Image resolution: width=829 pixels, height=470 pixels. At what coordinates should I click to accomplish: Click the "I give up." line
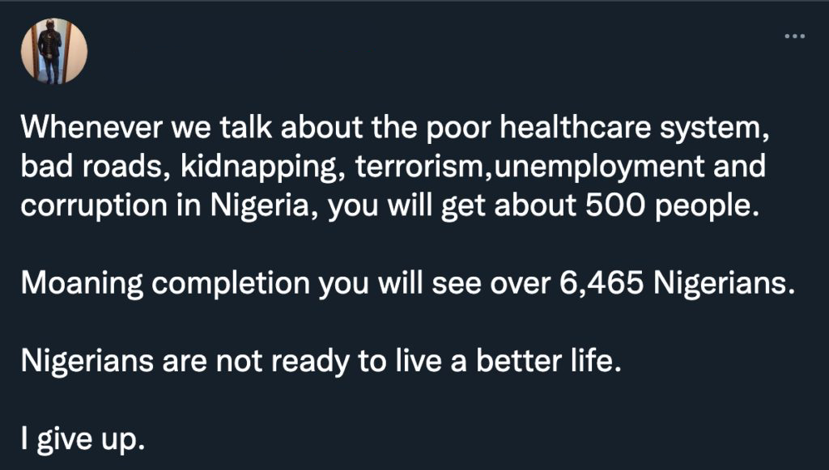click(x=73, y=440)
